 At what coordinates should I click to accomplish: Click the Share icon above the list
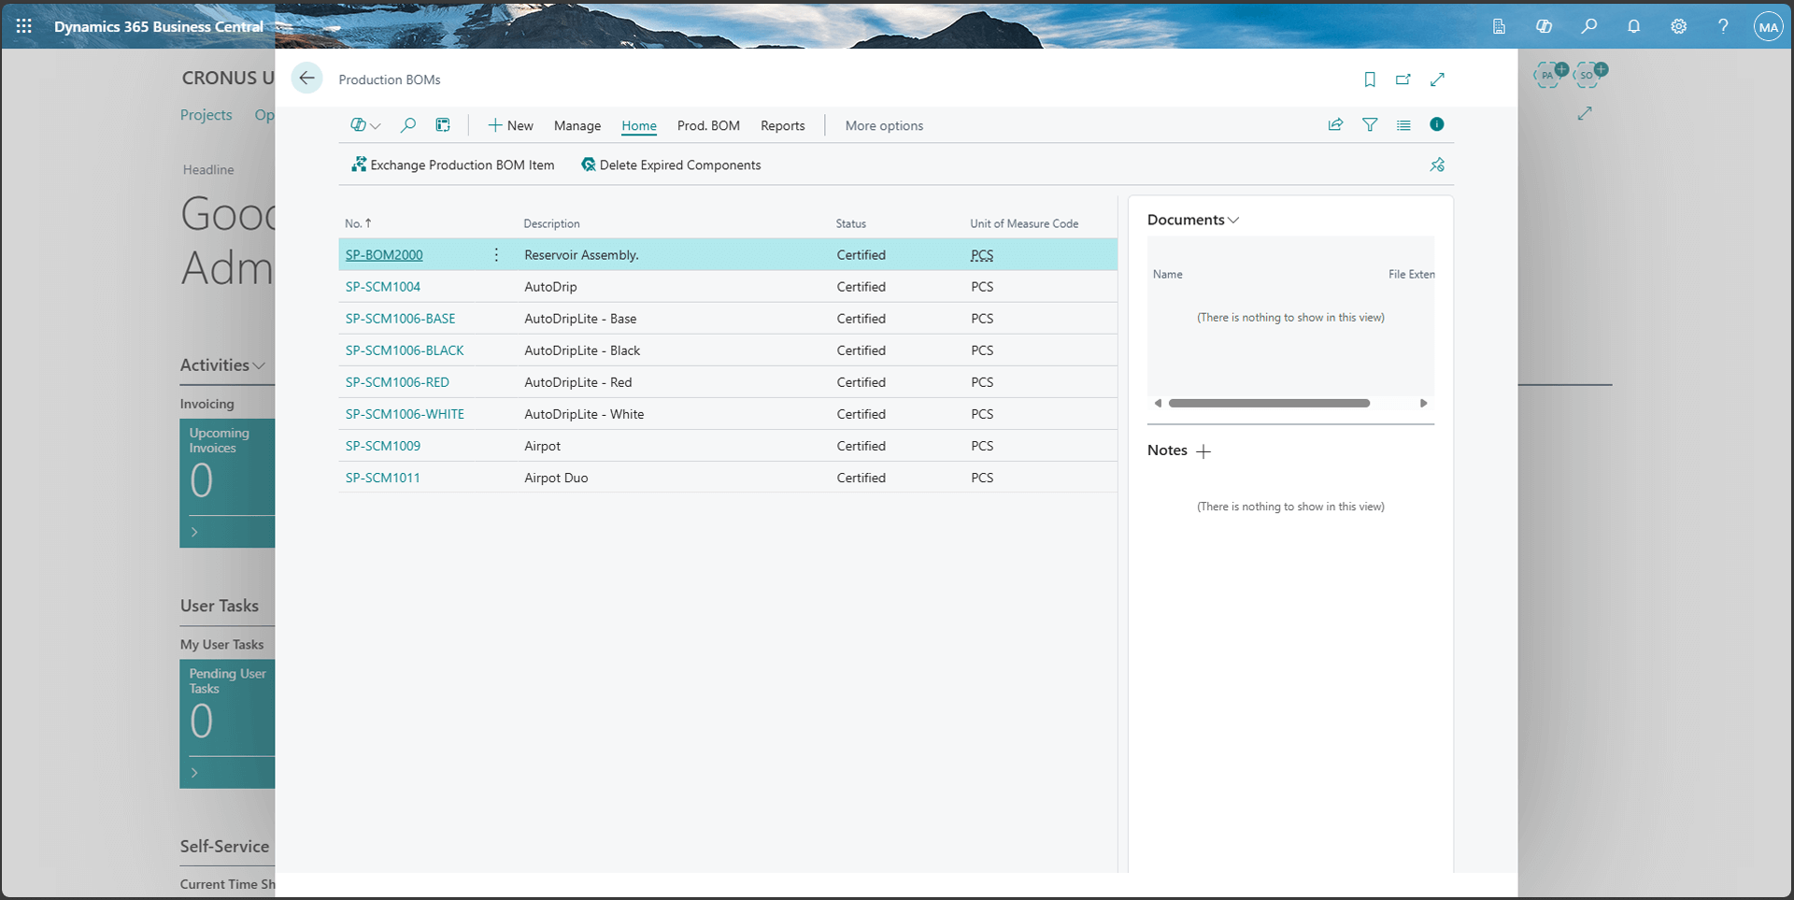coord(1335,124)
